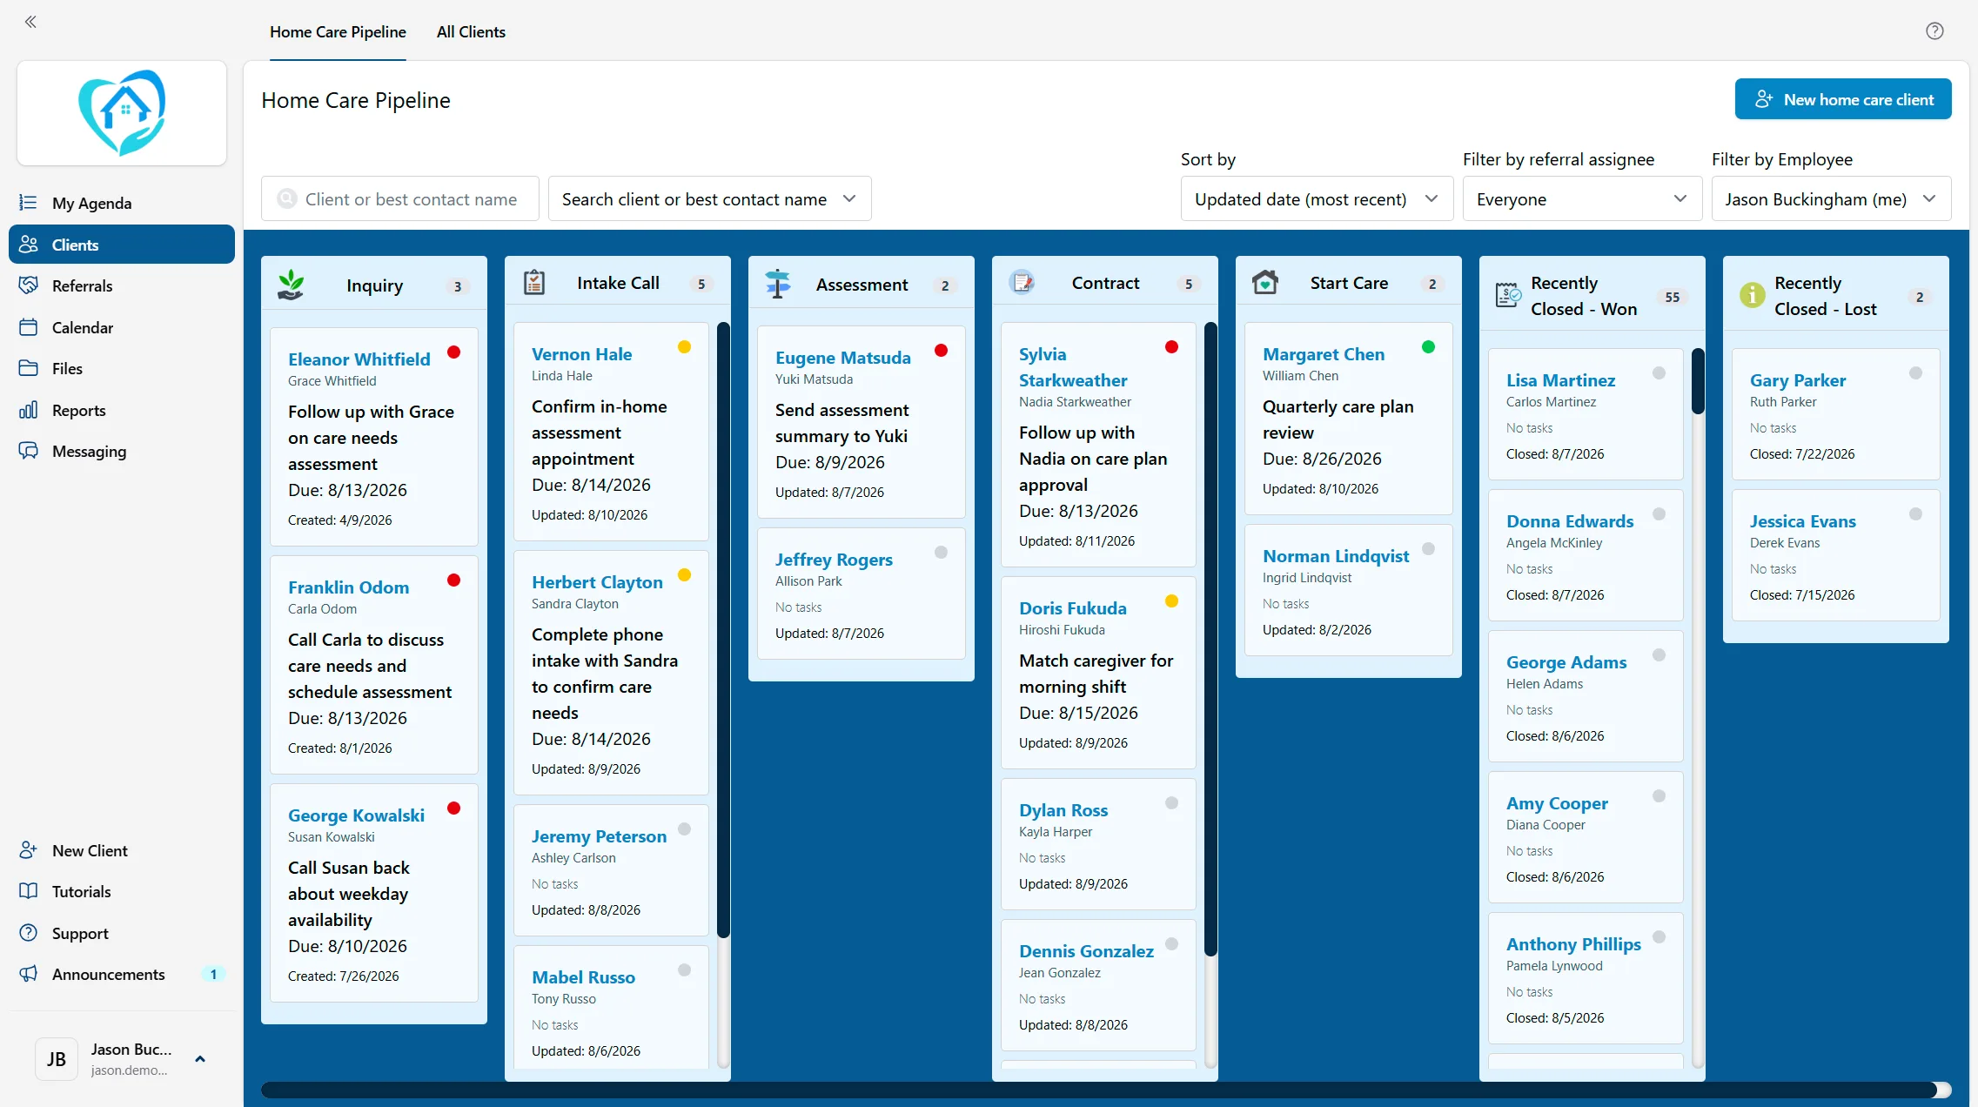Click the Recently Closed - Lost info icon
Screen dimensions: 1978x1107
click(x=1753, y=295)
